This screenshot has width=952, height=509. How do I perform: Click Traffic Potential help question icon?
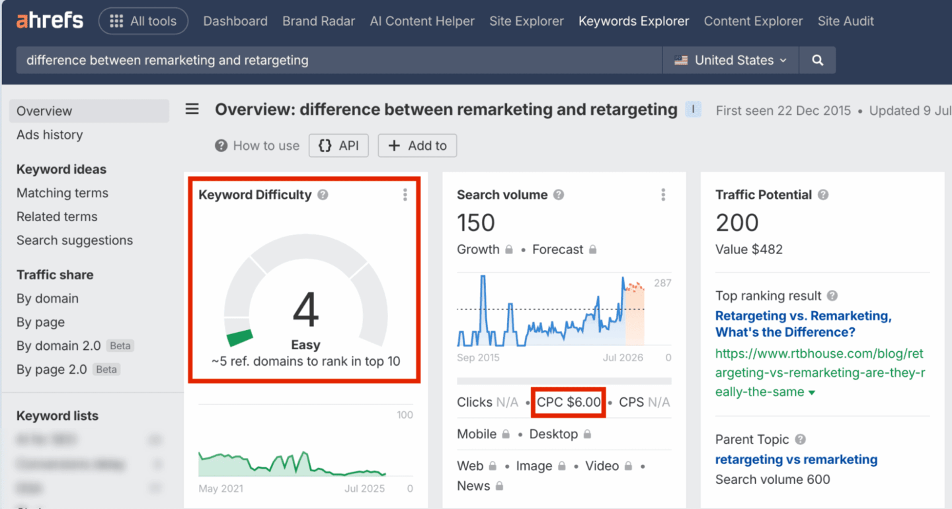pos(823,195)
